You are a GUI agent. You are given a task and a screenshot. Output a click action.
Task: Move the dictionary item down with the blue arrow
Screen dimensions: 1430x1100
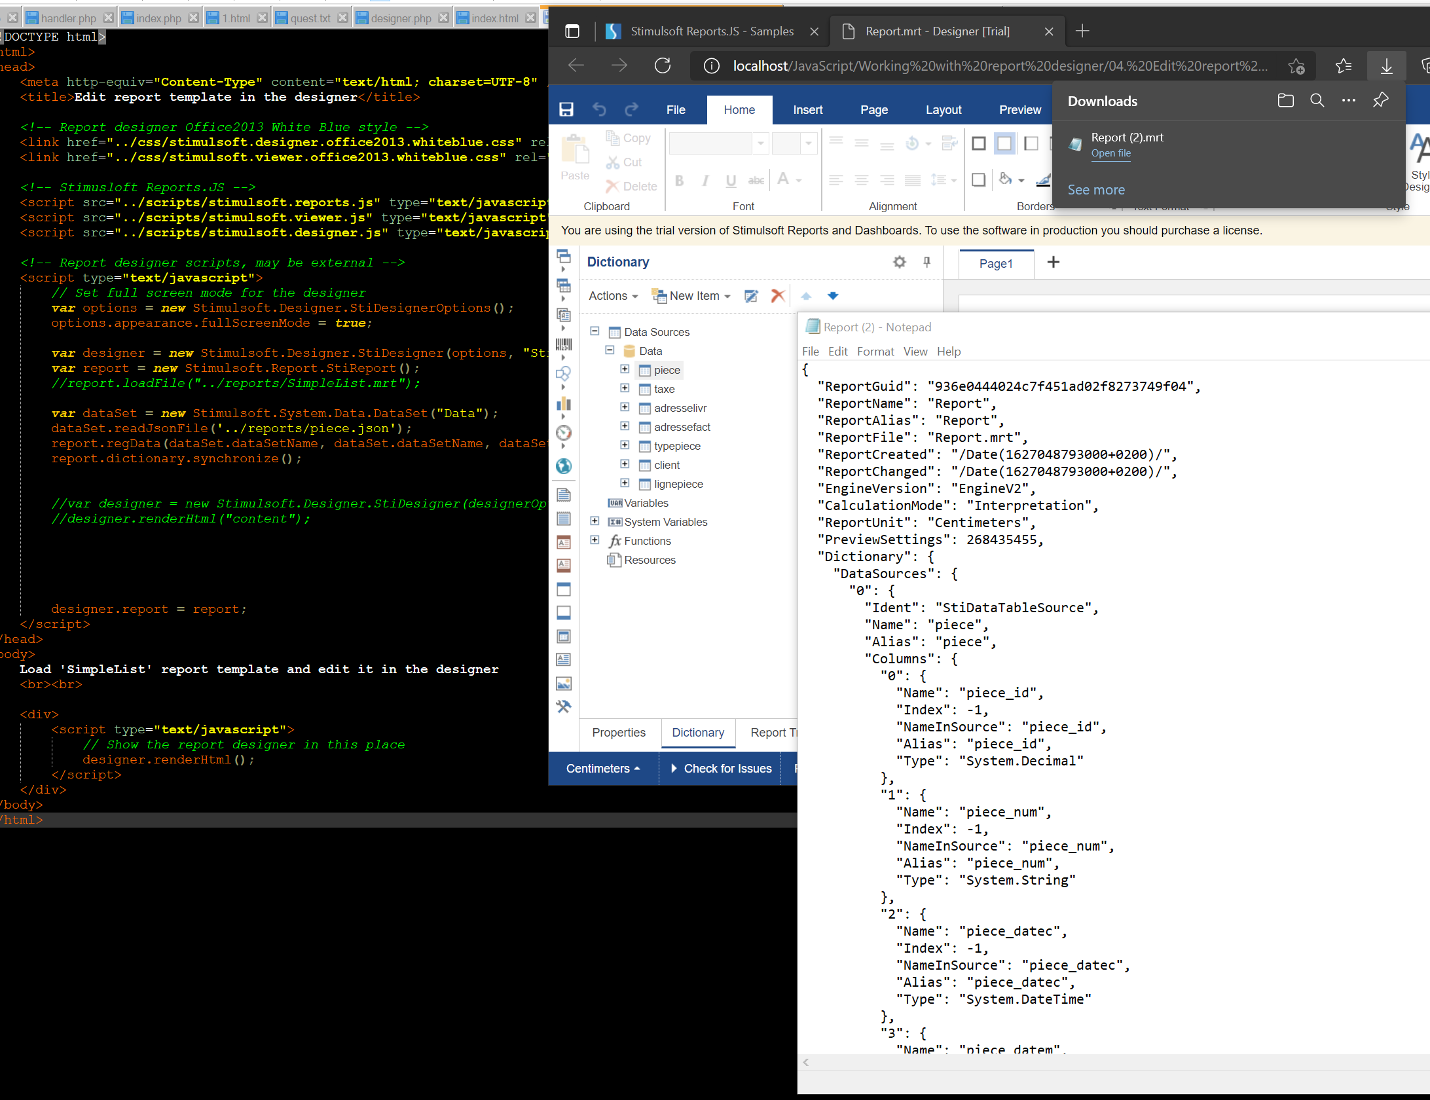[x=833, y=296]
